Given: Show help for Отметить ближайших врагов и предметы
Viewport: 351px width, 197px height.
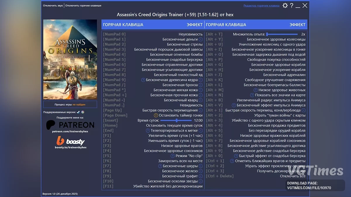Looking at the screenshot, I should click(232, 161).
